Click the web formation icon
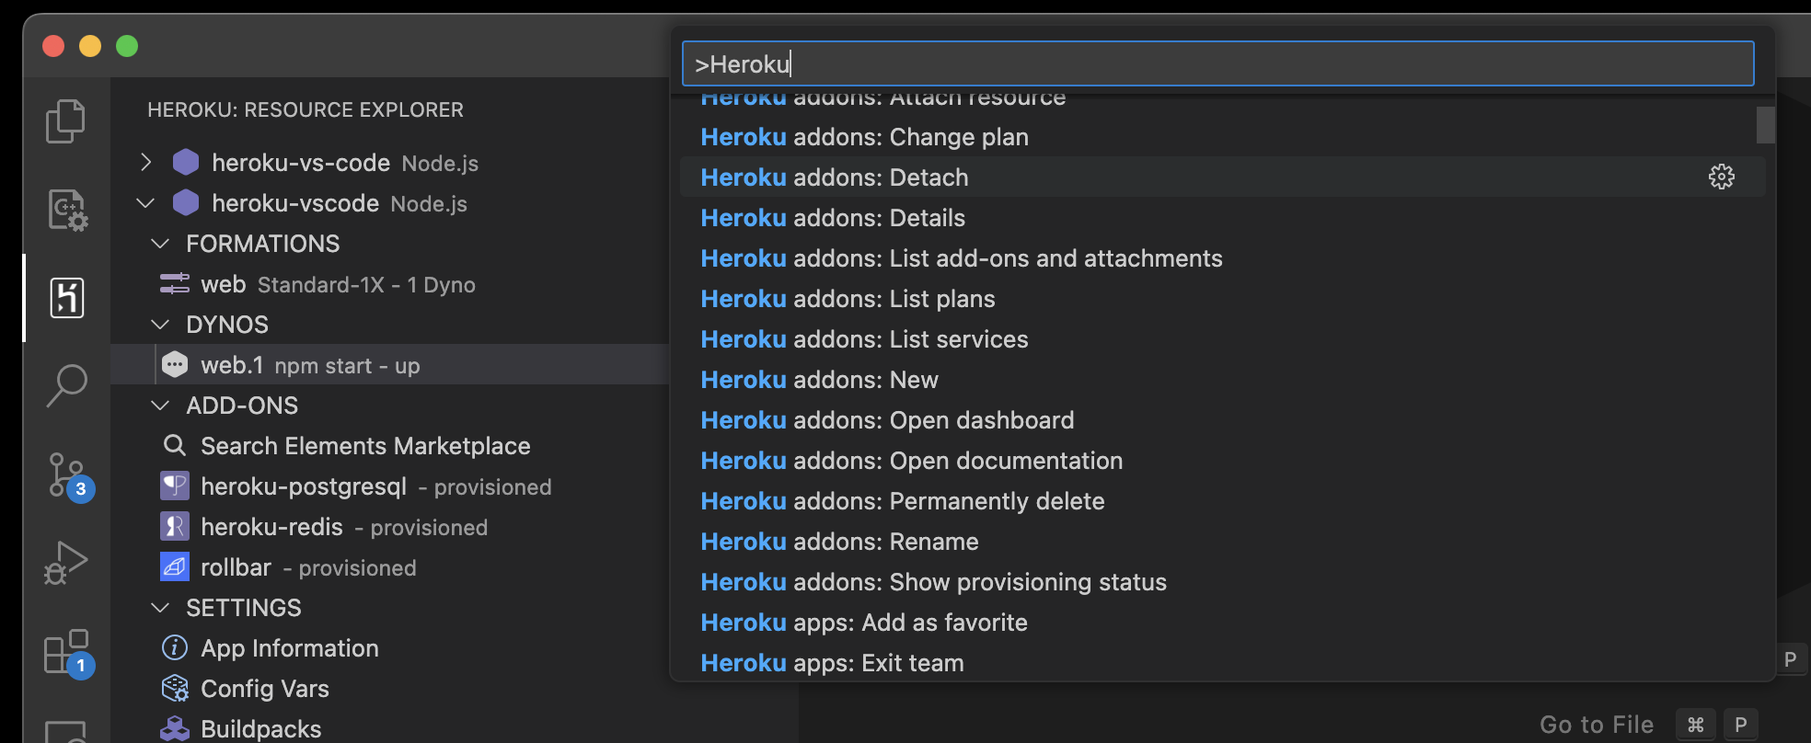Image resolution: width=1811 pixels, height=743 pixels. (x=175, y=284)
